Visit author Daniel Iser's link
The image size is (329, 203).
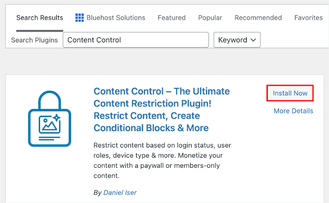coord(120,192)
